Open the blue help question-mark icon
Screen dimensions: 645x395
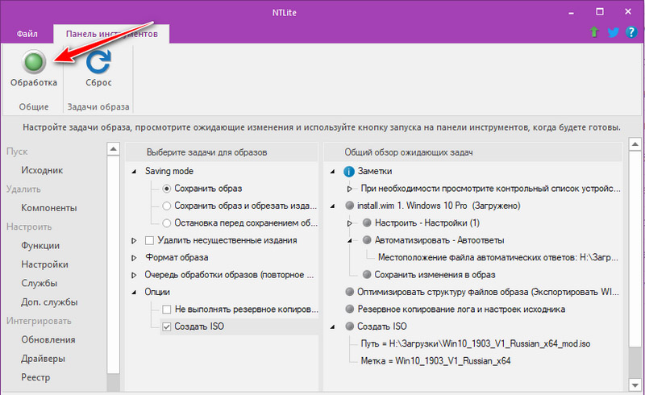[631, 31]
